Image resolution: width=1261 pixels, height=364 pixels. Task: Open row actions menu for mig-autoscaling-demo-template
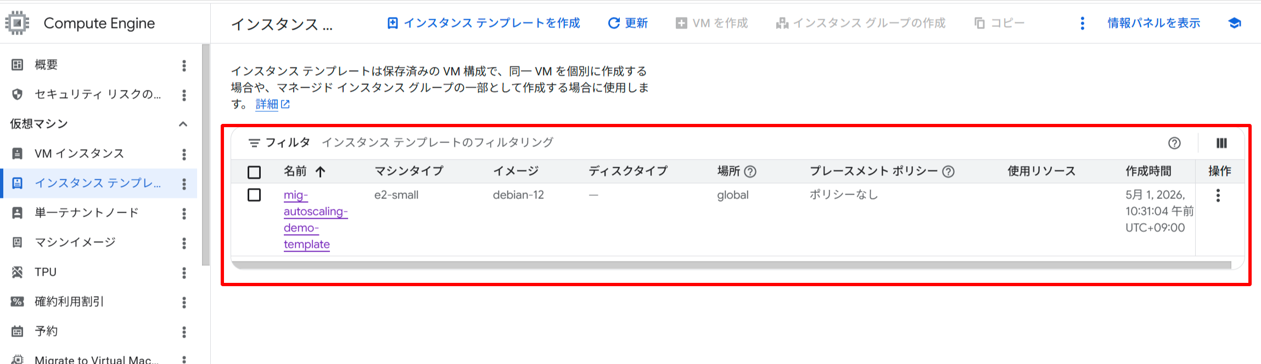[x=1218, y=195]
